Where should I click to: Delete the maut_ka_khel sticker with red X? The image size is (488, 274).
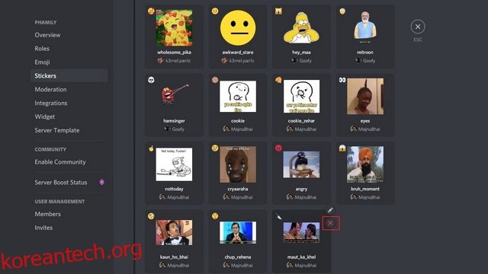330,223
